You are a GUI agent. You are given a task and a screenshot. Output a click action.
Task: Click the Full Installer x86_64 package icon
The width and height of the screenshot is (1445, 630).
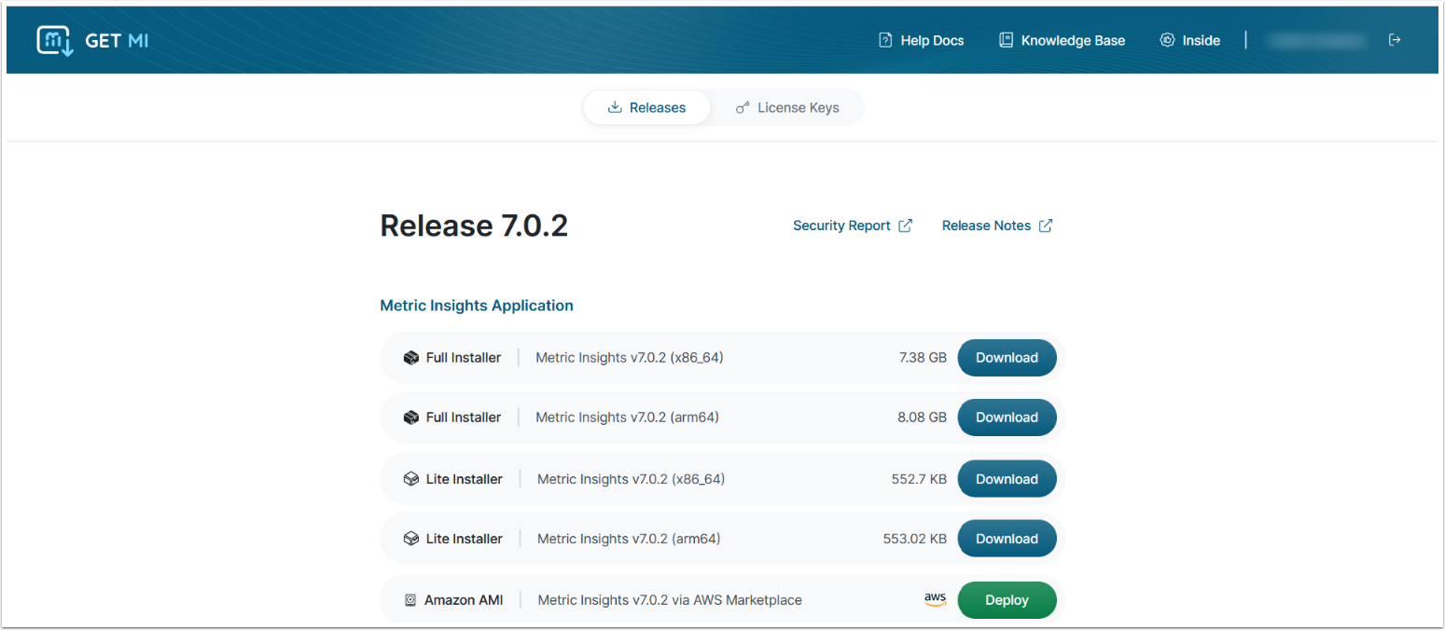tap(410, 358)
